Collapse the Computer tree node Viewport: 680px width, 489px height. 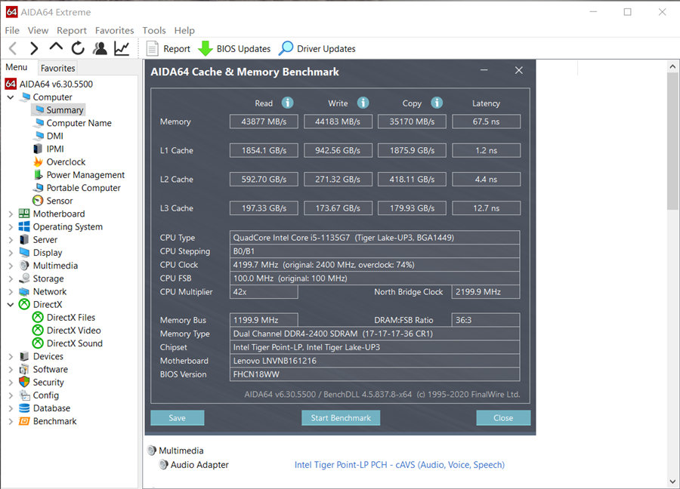coord(11,97)
